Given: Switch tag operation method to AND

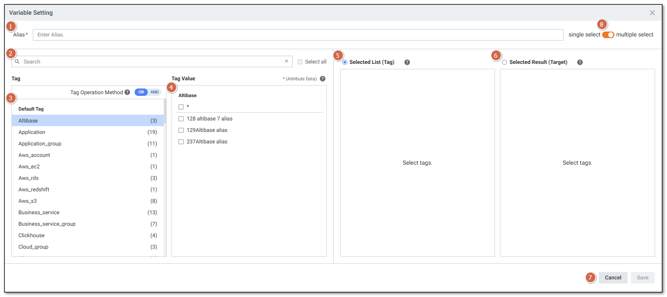Looking at the screenshot, I should [x=154, y=92].
